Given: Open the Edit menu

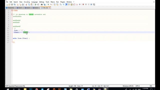Looking at the screenshot, I should [x=11, y=2].
